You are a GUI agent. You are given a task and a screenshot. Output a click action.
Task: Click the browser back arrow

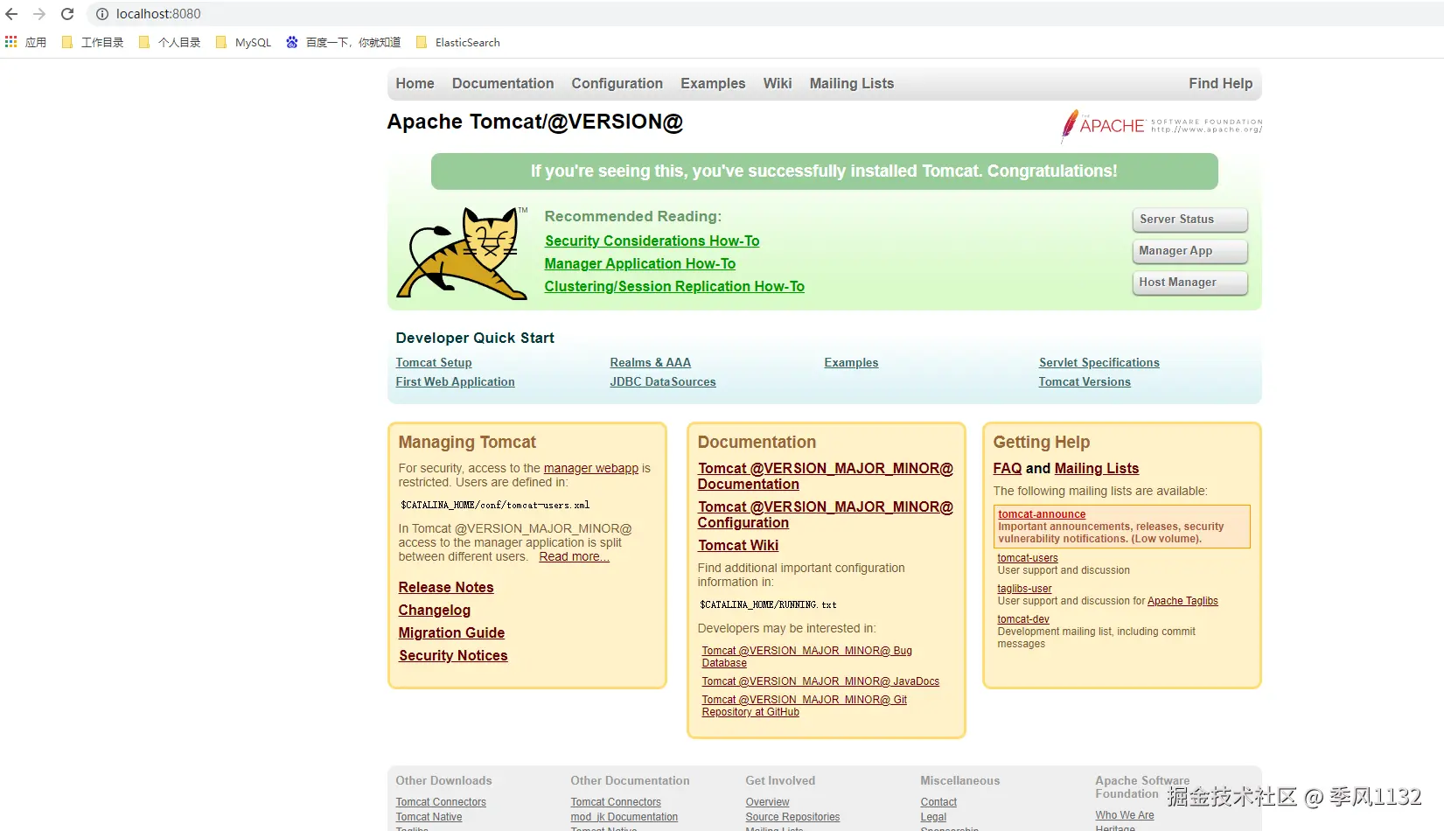(x=12, y=14)
